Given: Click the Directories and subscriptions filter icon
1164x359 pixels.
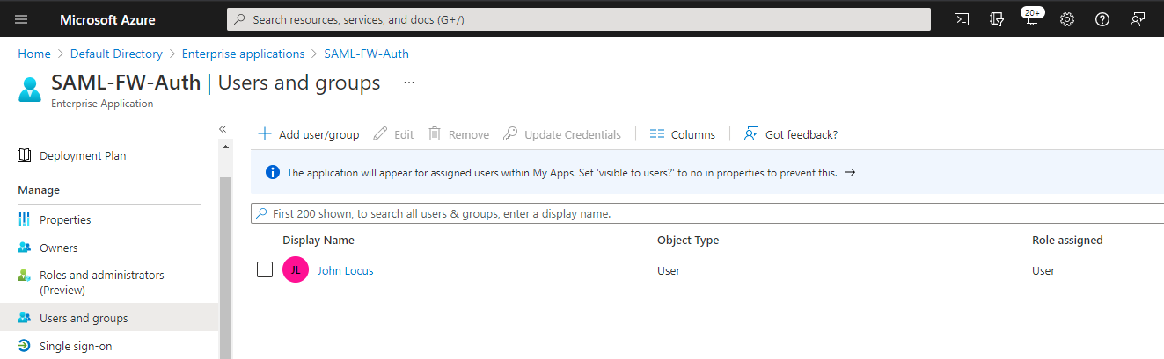Looking at the screenshot, I should tap(997, 19).
